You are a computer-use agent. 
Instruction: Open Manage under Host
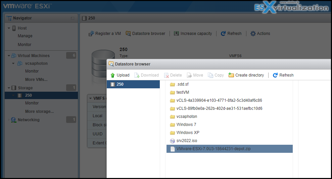25,36
